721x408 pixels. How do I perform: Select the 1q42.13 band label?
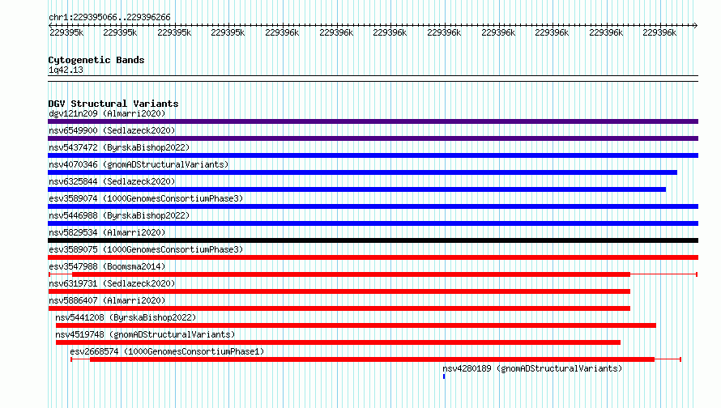[x=66, y=70]
